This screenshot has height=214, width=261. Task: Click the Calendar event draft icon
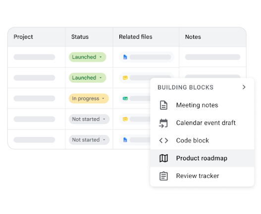click(x=163, y=123)
